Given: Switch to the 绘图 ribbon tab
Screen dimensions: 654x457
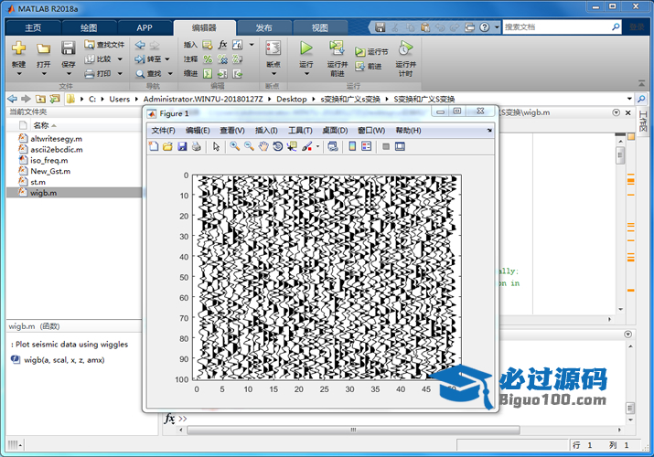Looking at the screenshot, I should coord(89,28).
